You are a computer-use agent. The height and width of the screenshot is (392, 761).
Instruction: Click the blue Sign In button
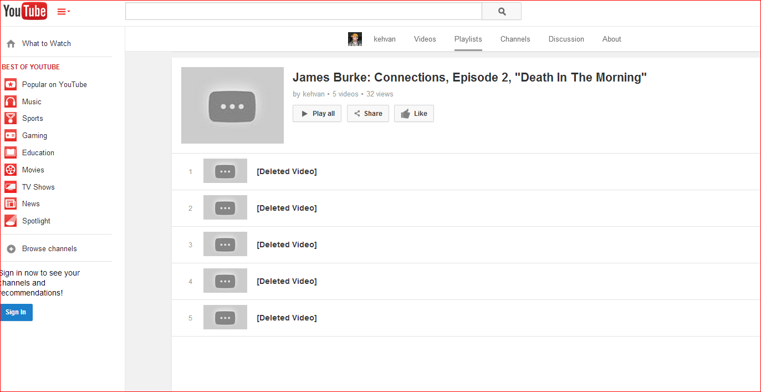point(16,312)
